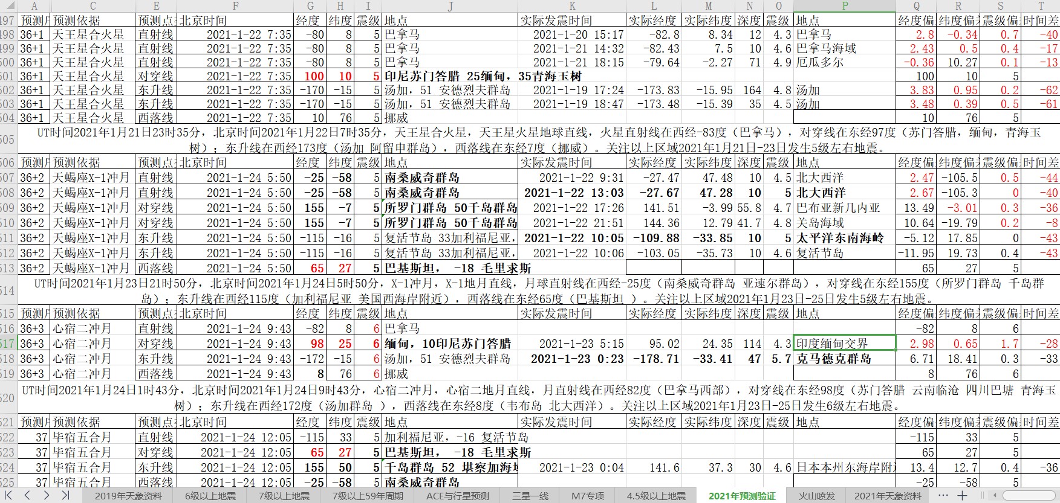
Task: Click the cell containing 印度缅甸交界
Action: pyautogui.click(x=844, y=344)
